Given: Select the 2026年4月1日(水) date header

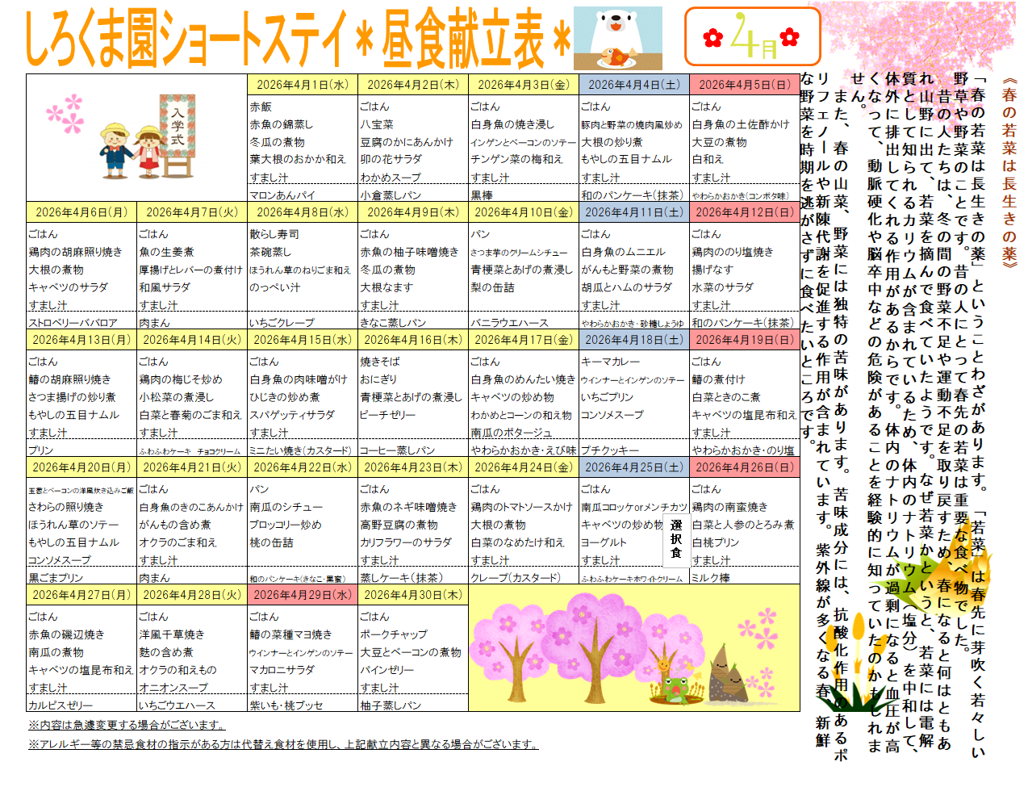Looking at the screenshot, I should 302,85.
